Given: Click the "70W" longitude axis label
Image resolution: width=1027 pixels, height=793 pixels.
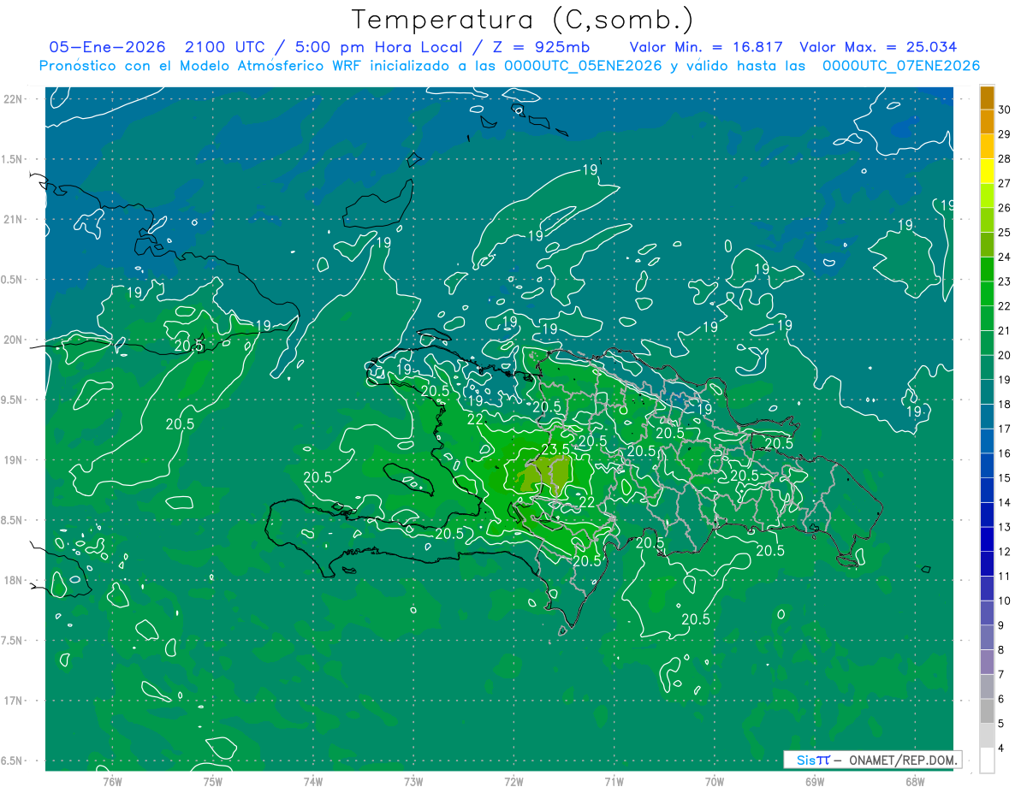Looking at the screenshot, I should pos(714,781).
